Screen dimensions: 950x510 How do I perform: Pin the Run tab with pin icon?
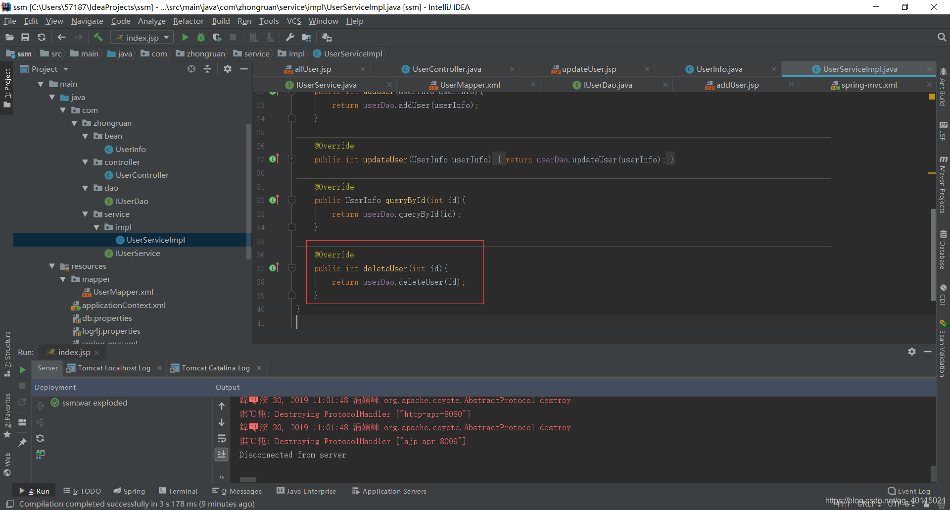tap(22, 443)
